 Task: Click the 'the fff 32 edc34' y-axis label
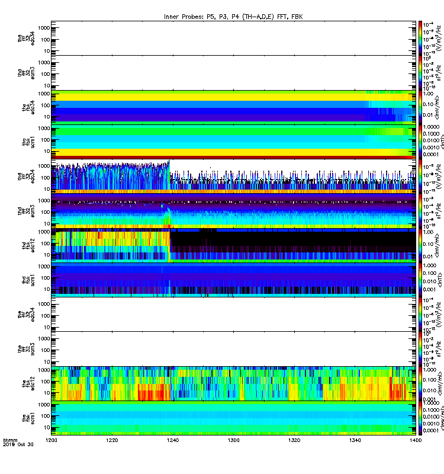pyautogui.click(x=26, y=315)
